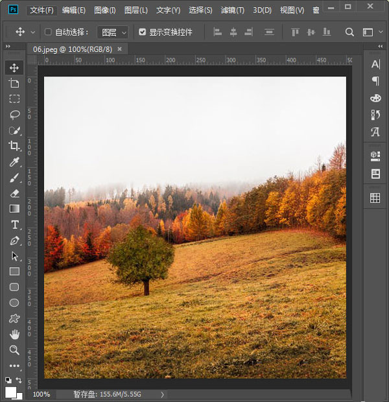Open the 选择(S) menu
This screenshot has height=402, width=389.
(x=200, y=10)
